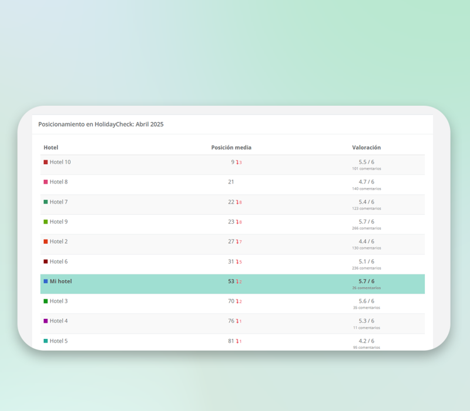Select the Hotel 4 name
This screenshot has width=470, height=411.
coord(59,321)
